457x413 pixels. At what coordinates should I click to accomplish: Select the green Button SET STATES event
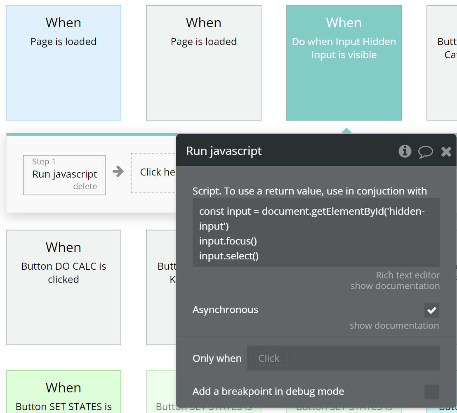coord(64,392)
